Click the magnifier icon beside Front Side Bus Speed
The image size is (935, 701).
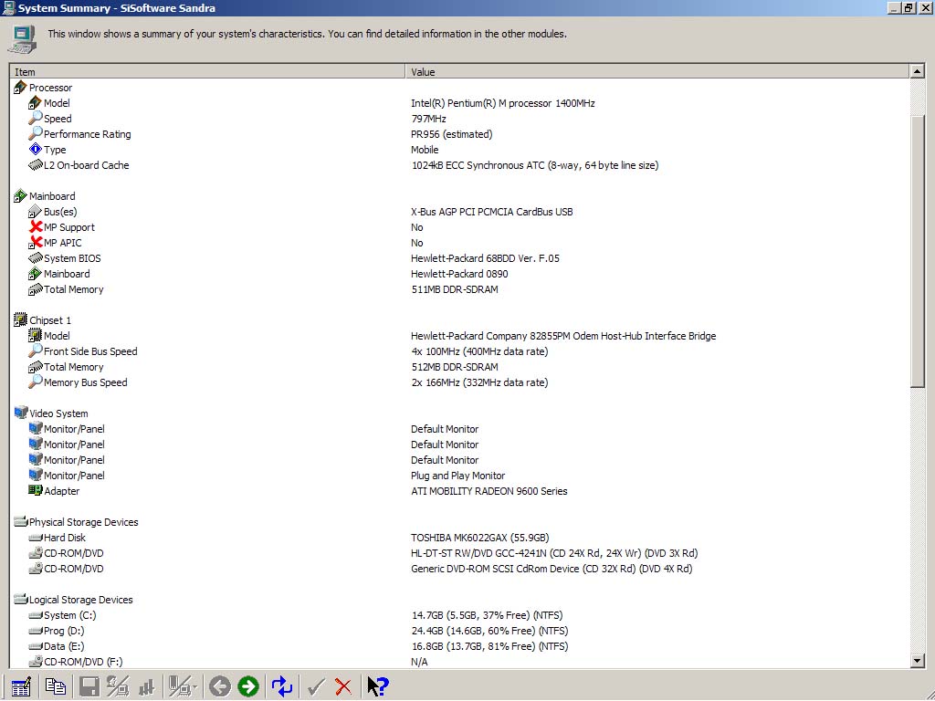pyautogui.click(x=36, y=351)
